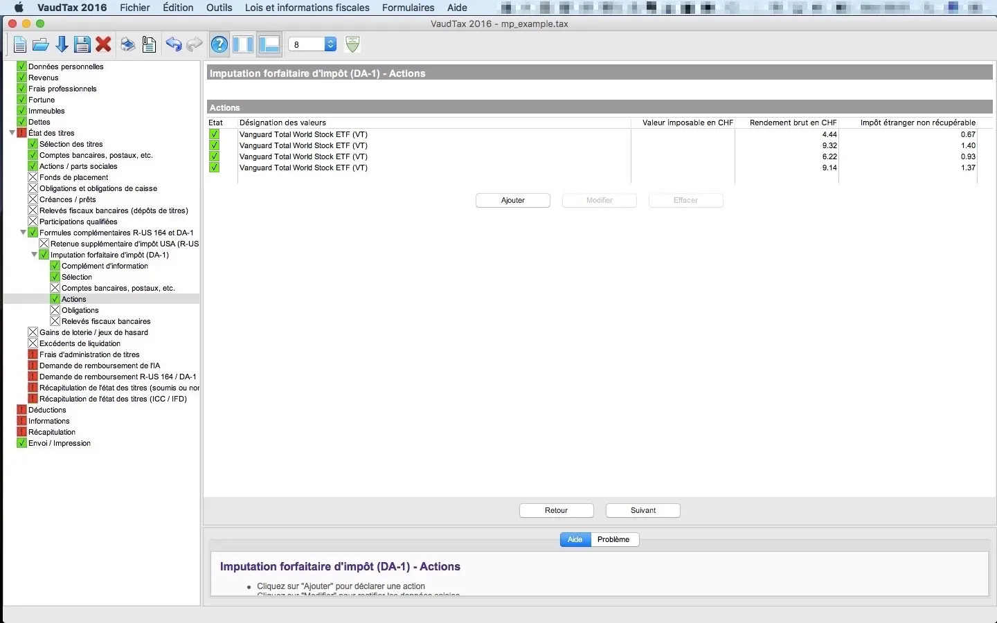
Task: Open Gains de loterie / jeux de hasard
Action: [x=93, y=332]
